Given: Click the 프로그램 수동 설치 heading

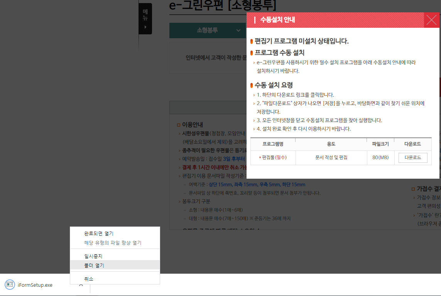Looking at the screenshot, I should point(280,52).
